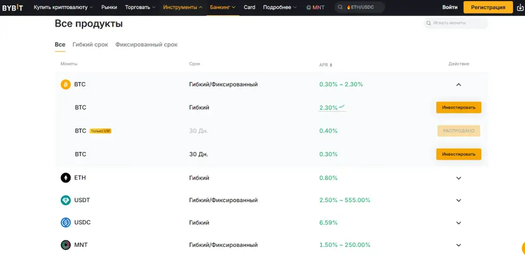Go to Рынки in the navigation
Viewport: 525px width, 255px height.
pos(109,7)
